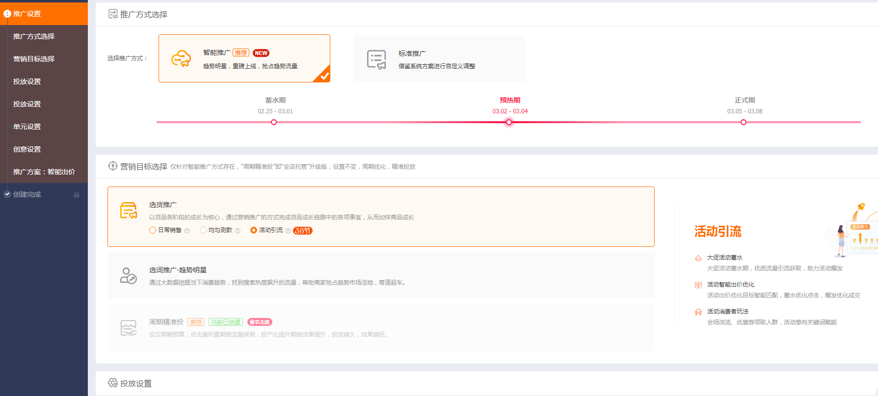The height and width of the screenshot is (396, 878).
Task: Jump to 营销目标选择 sidebar item
Action: click(34, 59)
